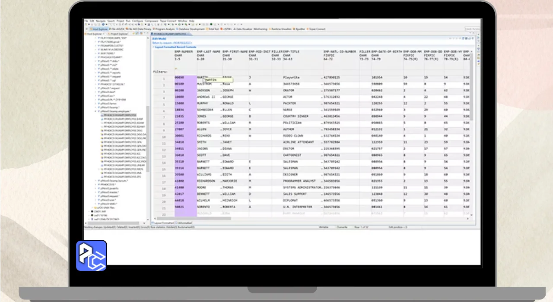Open the File-AID Data Privacy perspective

140,29
